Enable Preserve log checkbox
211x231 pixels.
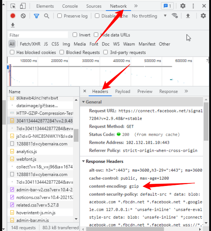(x=59, y=16)
